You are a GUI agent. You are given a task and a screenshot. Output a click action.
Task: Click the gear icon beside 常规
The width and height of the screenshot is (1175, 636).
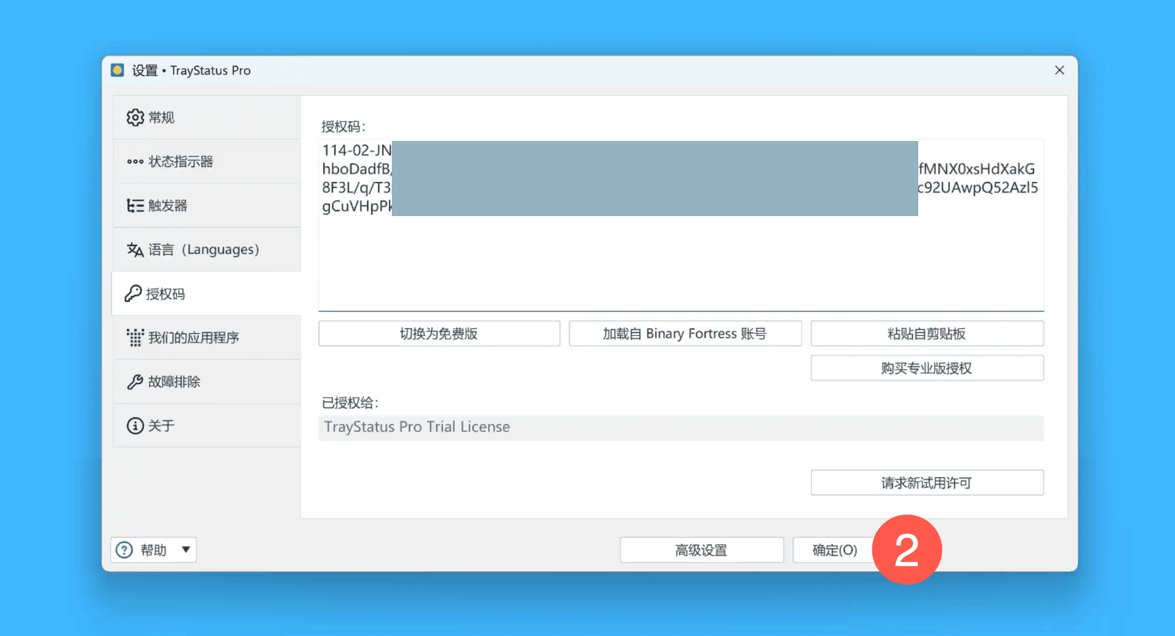[x=135, y=117]
